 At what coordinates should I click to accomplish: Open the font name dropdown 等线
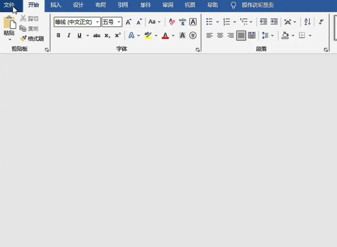(x=98, y=22)
